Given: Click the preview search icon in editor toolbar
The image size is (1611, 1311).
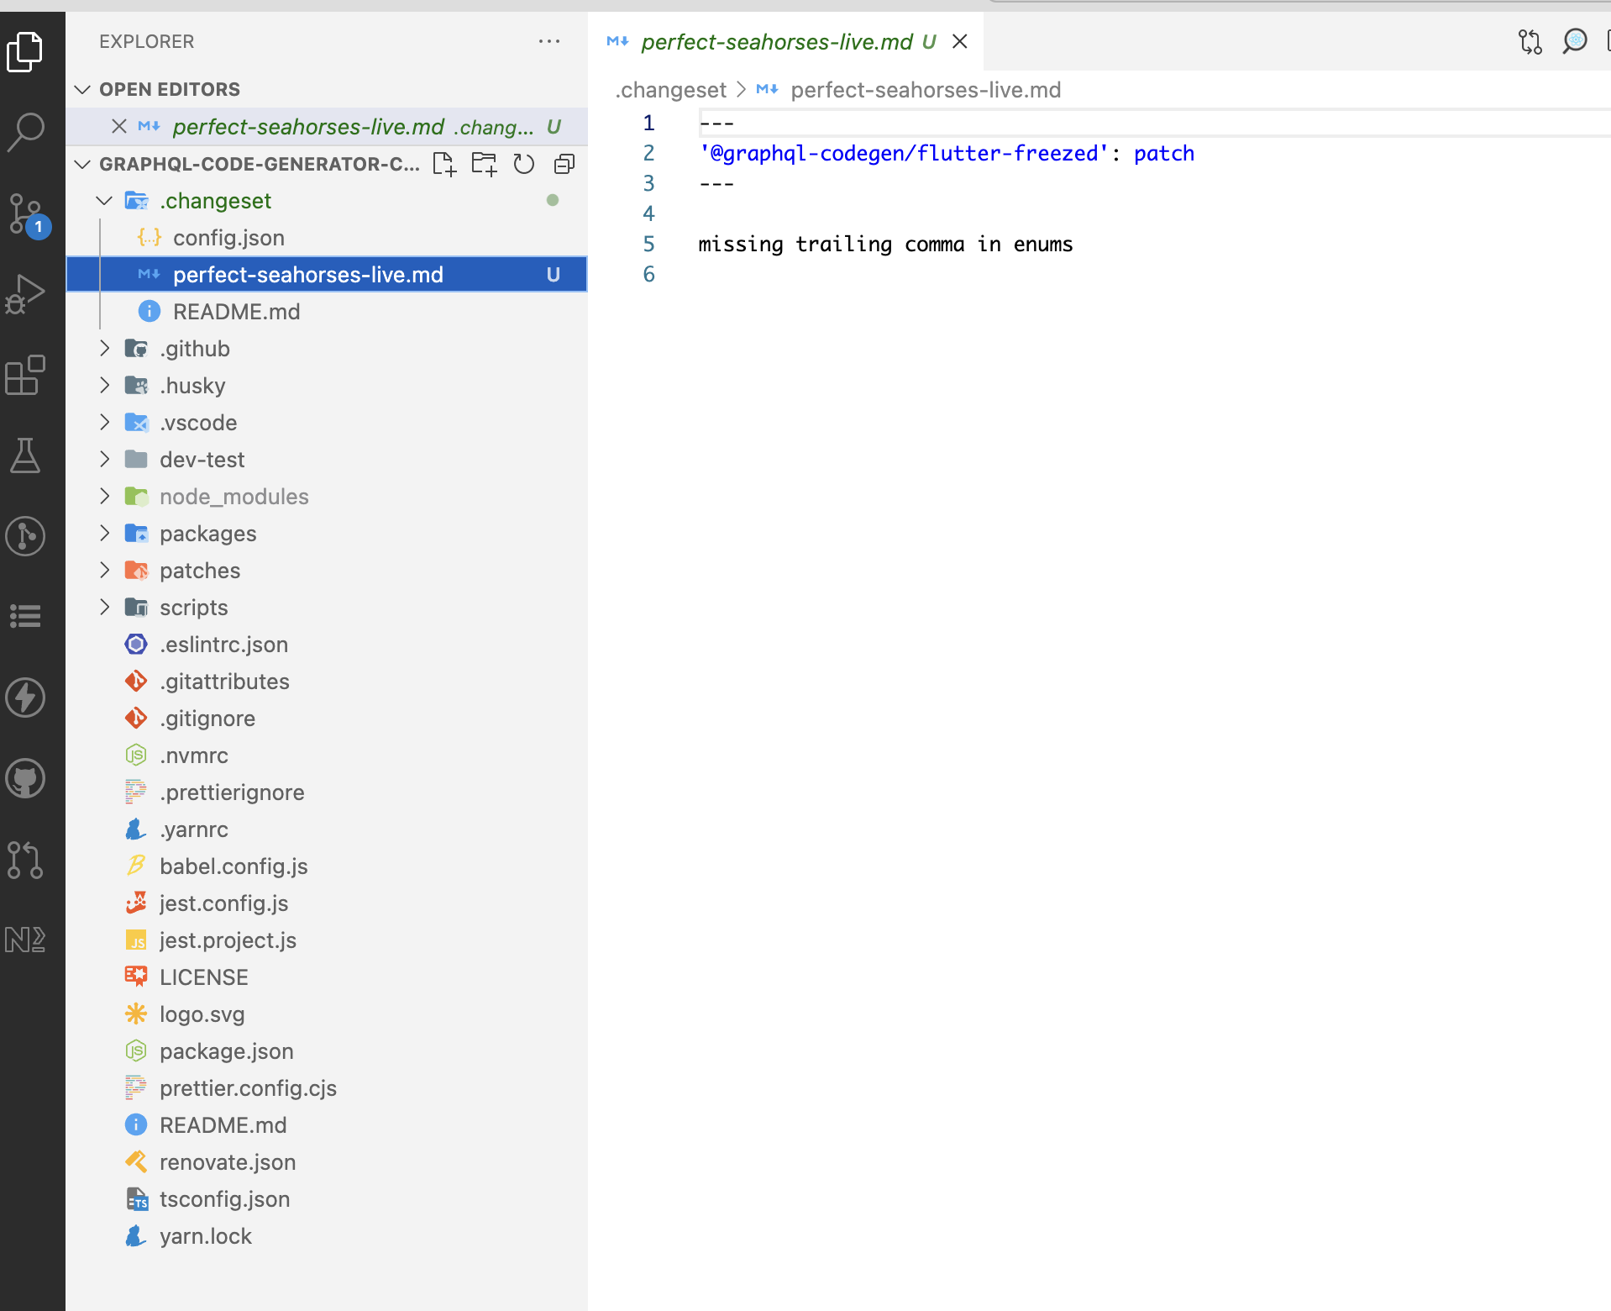Looking at the screenshot, I should click(x=1575, y=41).
